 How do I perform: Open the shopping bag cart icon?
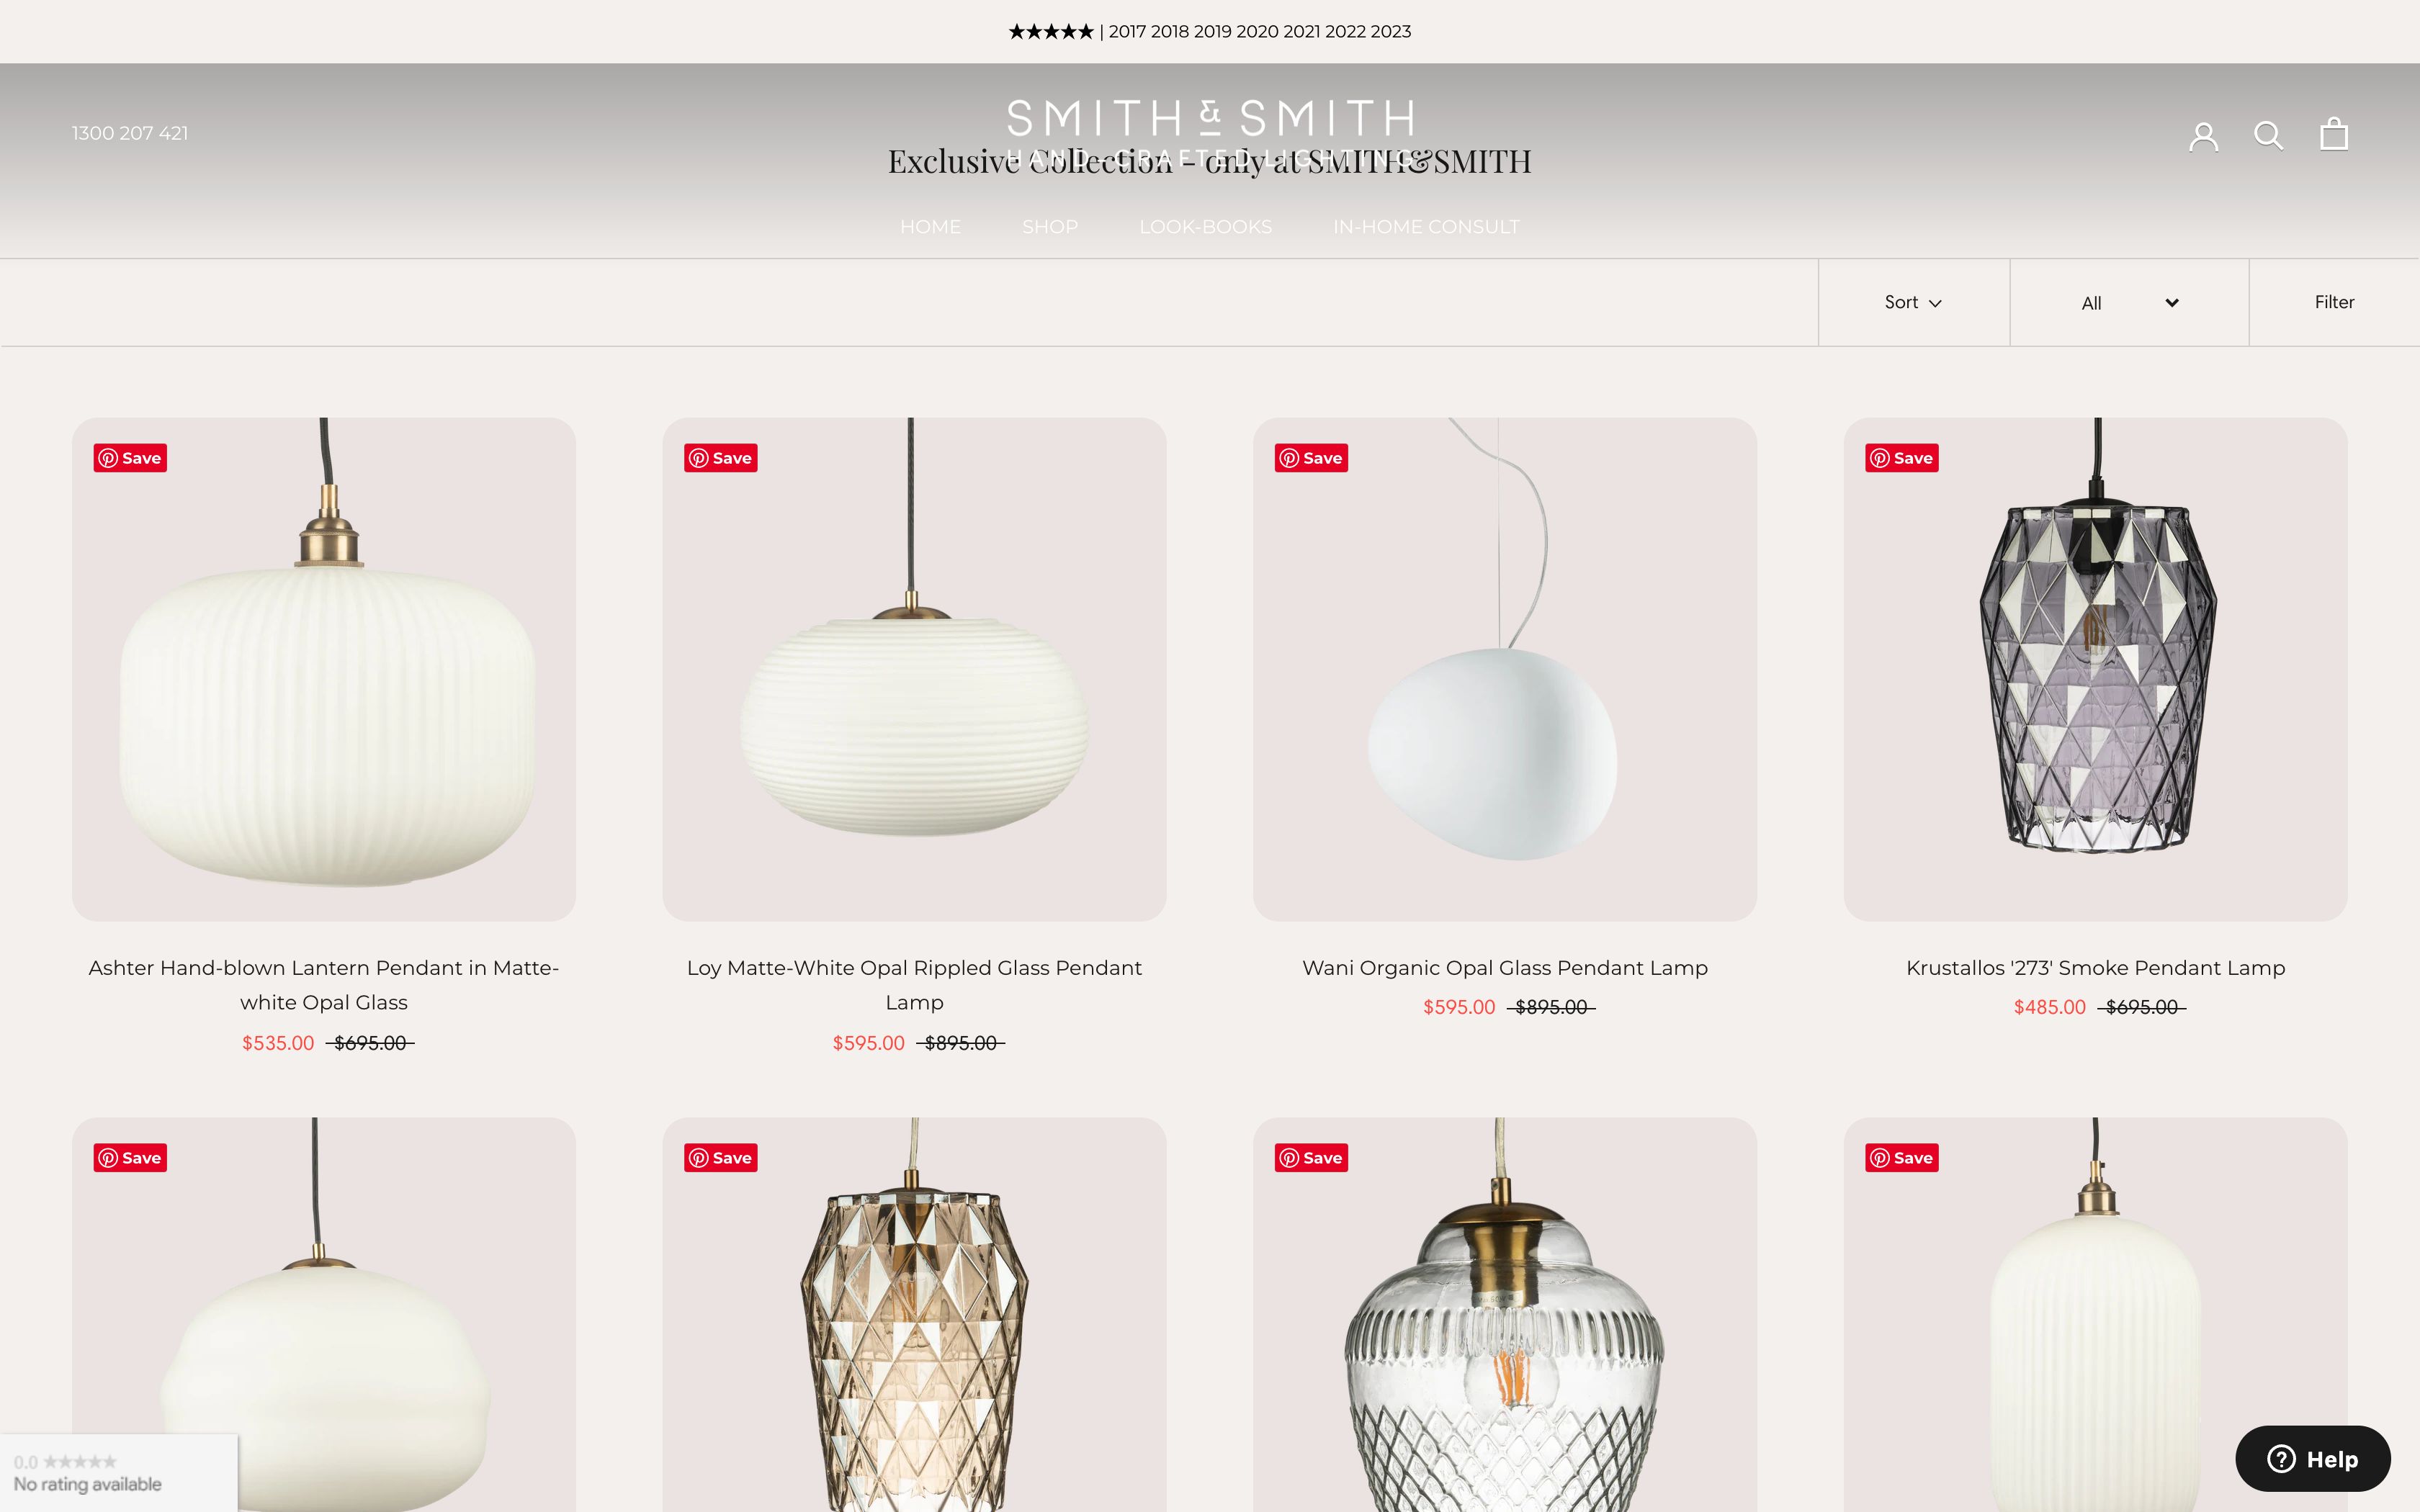[x=2333, y=134]
